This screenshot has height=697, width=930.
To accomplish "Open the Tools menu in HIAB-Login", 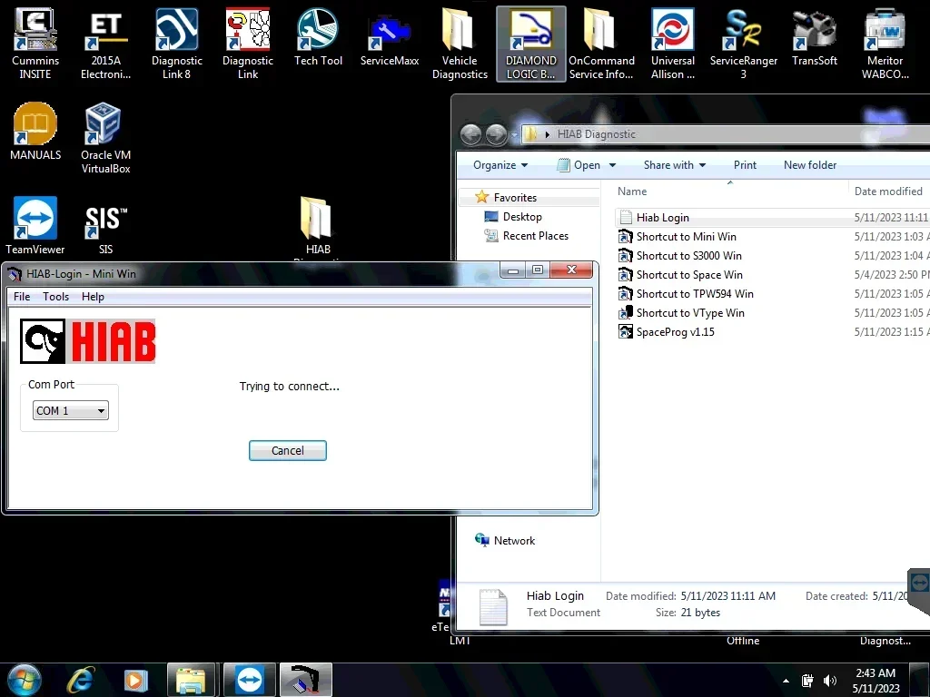I will (x=55, y=297).
